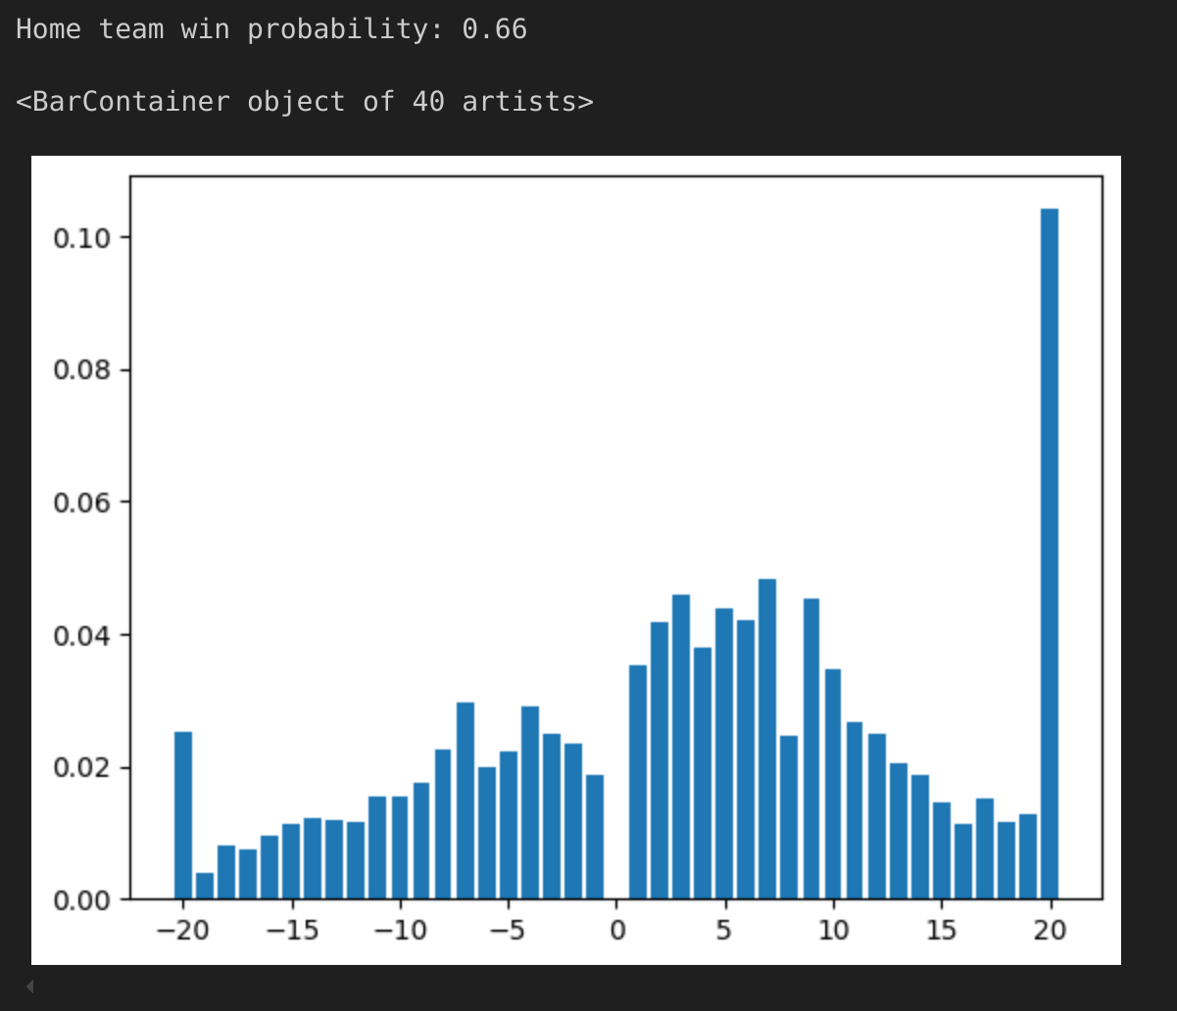This screenshot has width=1177, height=1011.
Task: Click the 'BarContainer object of 40 artists' text
Action: coord(305,102)
